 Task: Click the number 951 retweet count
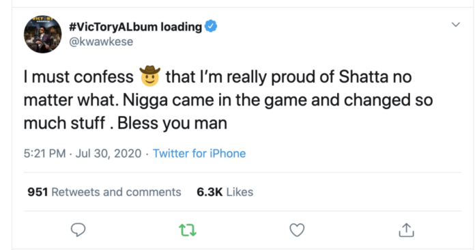pos(38,192)
